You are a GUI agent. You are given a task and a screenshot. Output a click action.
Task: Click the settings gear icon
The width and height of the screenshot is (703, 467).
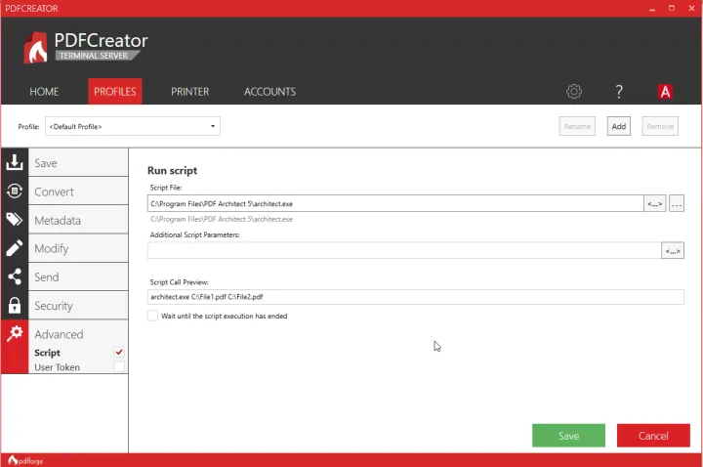[x=574, y=92]
